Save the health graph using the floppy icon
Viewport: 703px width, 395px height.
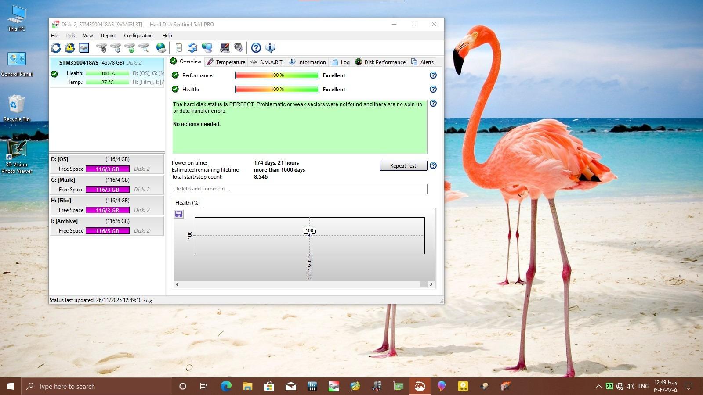pos(178,214)
